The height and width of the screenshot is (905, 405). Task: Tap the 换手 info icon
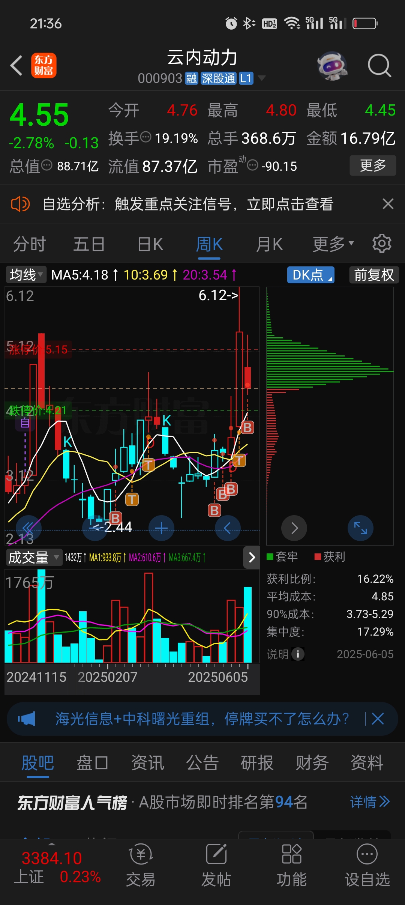click(x=145, y=137)
